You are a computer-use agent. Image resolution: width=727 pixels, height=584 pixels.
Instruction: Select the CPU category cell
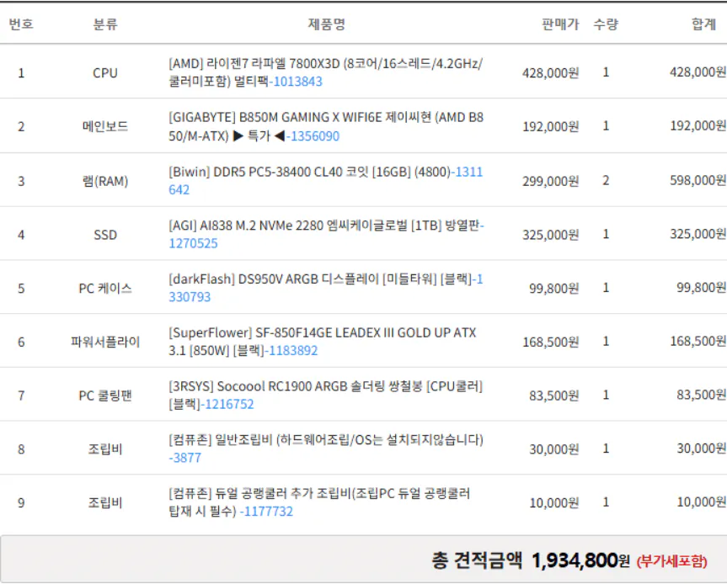point(105,72)
